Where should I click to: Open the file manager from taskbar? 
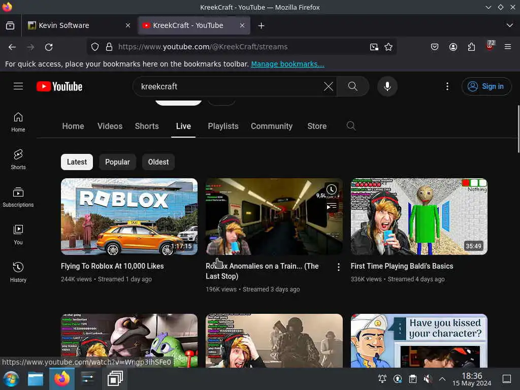36,379
